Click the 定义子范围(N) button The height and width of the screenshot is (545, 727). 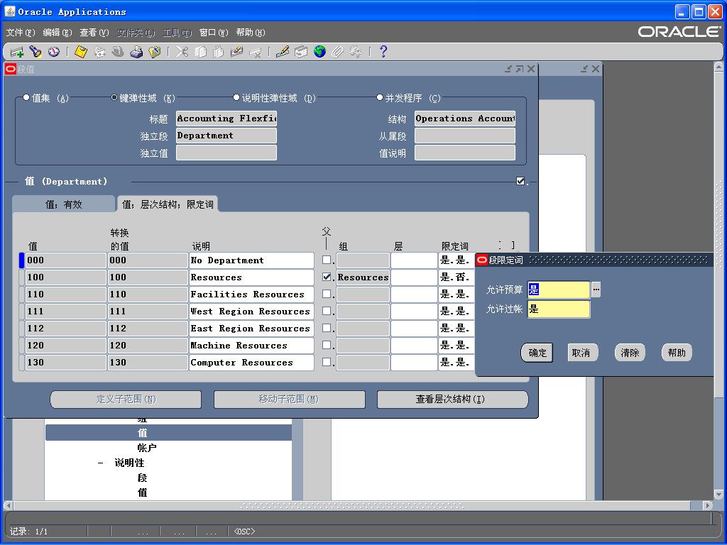[126, 399]
